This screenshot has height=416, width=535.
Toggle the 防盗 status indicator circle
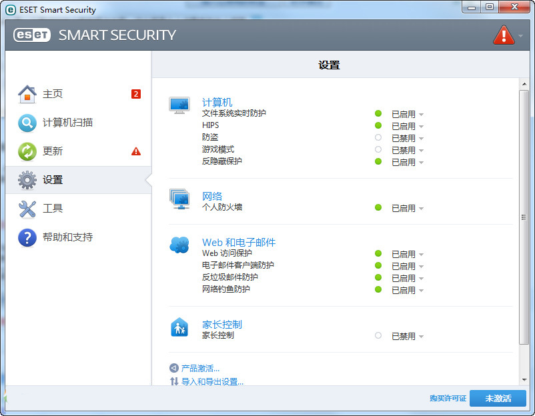tap(378, 137)
